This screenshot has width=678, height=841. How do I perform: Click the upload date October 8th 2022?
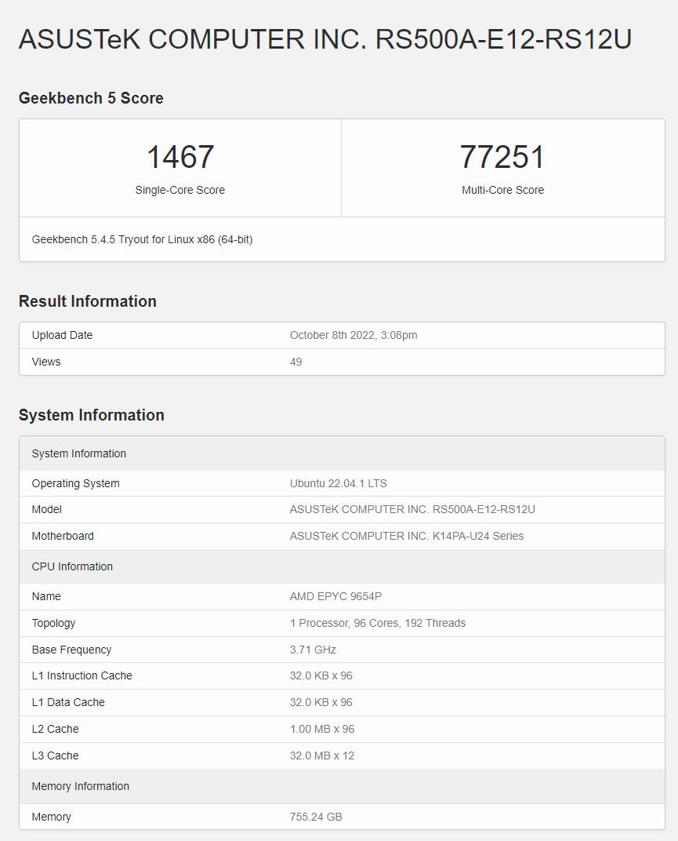point(354,335)
